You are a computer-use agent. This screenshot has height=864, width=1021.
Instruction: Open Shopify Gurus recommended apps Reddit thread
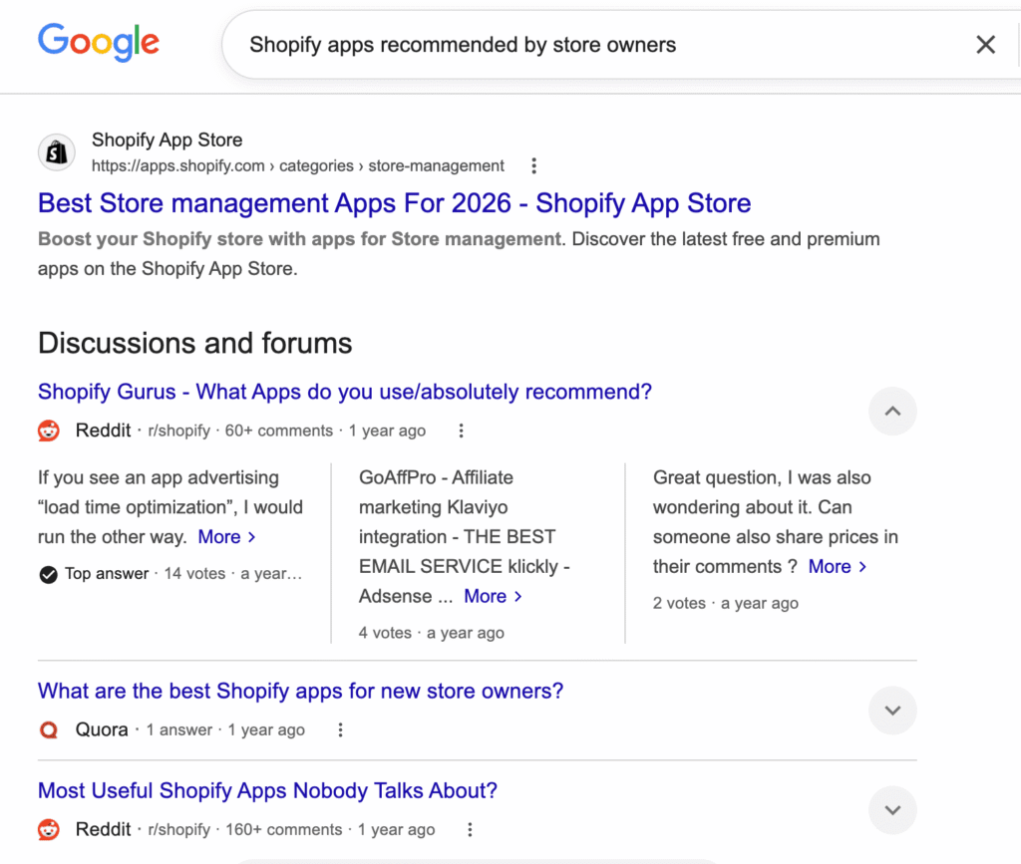pyautogui.click(x=344, y=392)
